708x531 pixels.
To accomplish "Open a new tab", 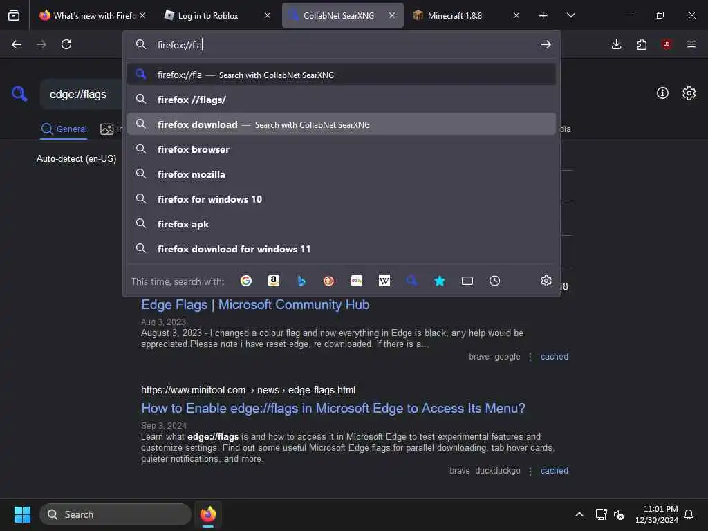I will tap(543, 16).
